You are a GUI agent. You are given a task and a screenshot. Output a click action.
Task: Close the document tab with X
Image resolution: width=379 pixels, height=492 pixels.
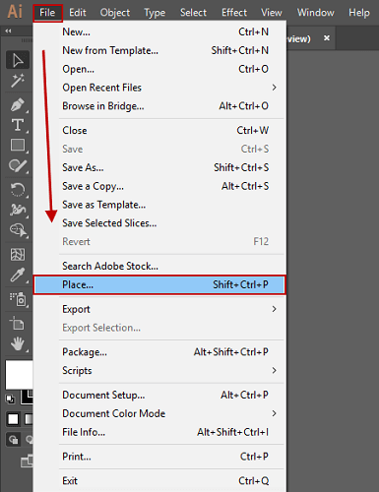[327, 38]
